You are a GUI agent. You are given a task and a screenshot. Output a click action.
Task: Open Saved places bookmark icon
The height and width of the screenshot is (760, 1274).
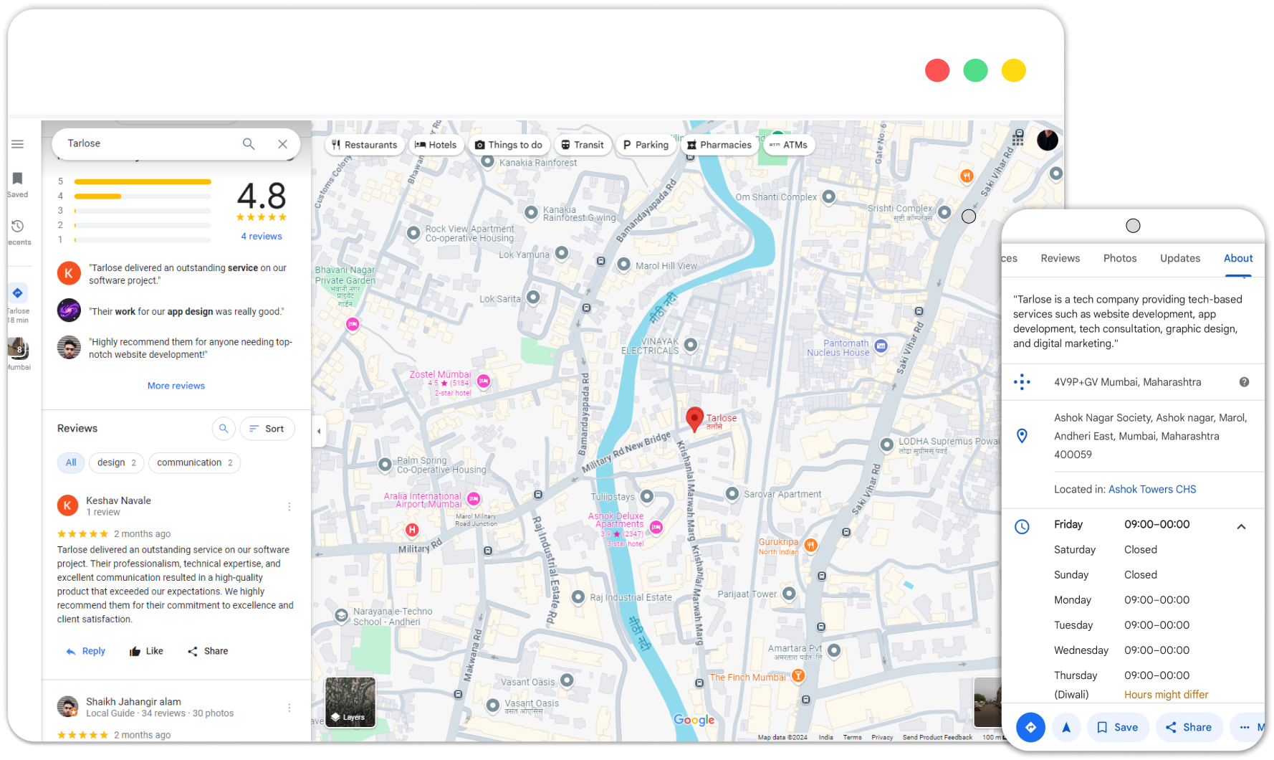[18, 179]
